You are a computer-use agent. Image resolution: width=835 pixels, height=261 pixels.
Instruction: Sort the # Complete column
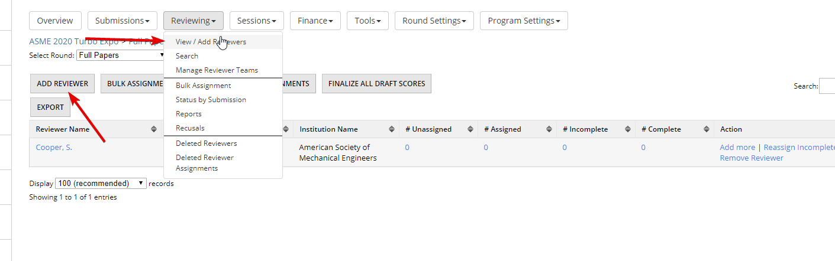pos(706,129)
